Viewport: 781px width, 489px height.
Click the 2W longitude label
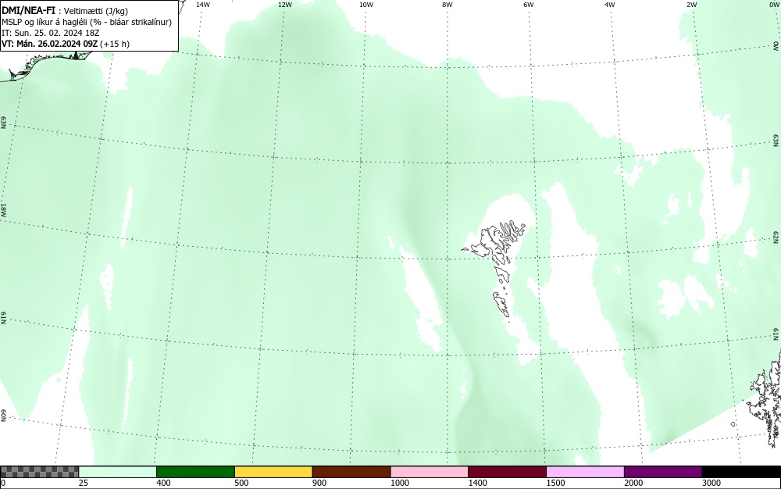tap(691, 5)
